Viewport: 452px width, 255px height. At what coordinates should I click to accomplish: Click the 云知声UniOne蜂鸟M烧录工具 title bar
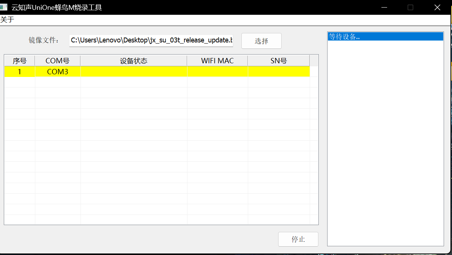click(x=228, y=7)
